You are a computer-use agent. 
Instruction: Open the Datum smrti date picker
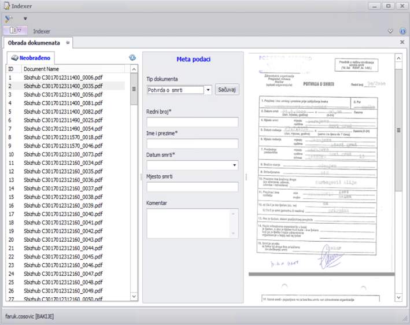[234, 165]
